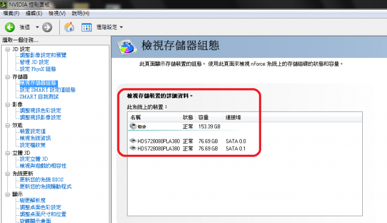Open the 說明(H) menu

[80, 13]
